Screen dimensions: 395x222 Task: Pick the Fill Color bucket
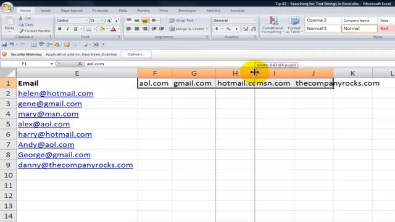point(102,29)
